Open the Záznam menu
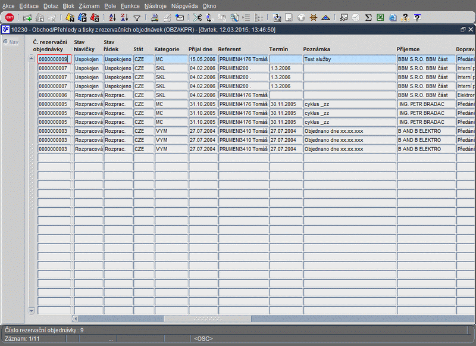476x346 pixels. pos(89,6)
